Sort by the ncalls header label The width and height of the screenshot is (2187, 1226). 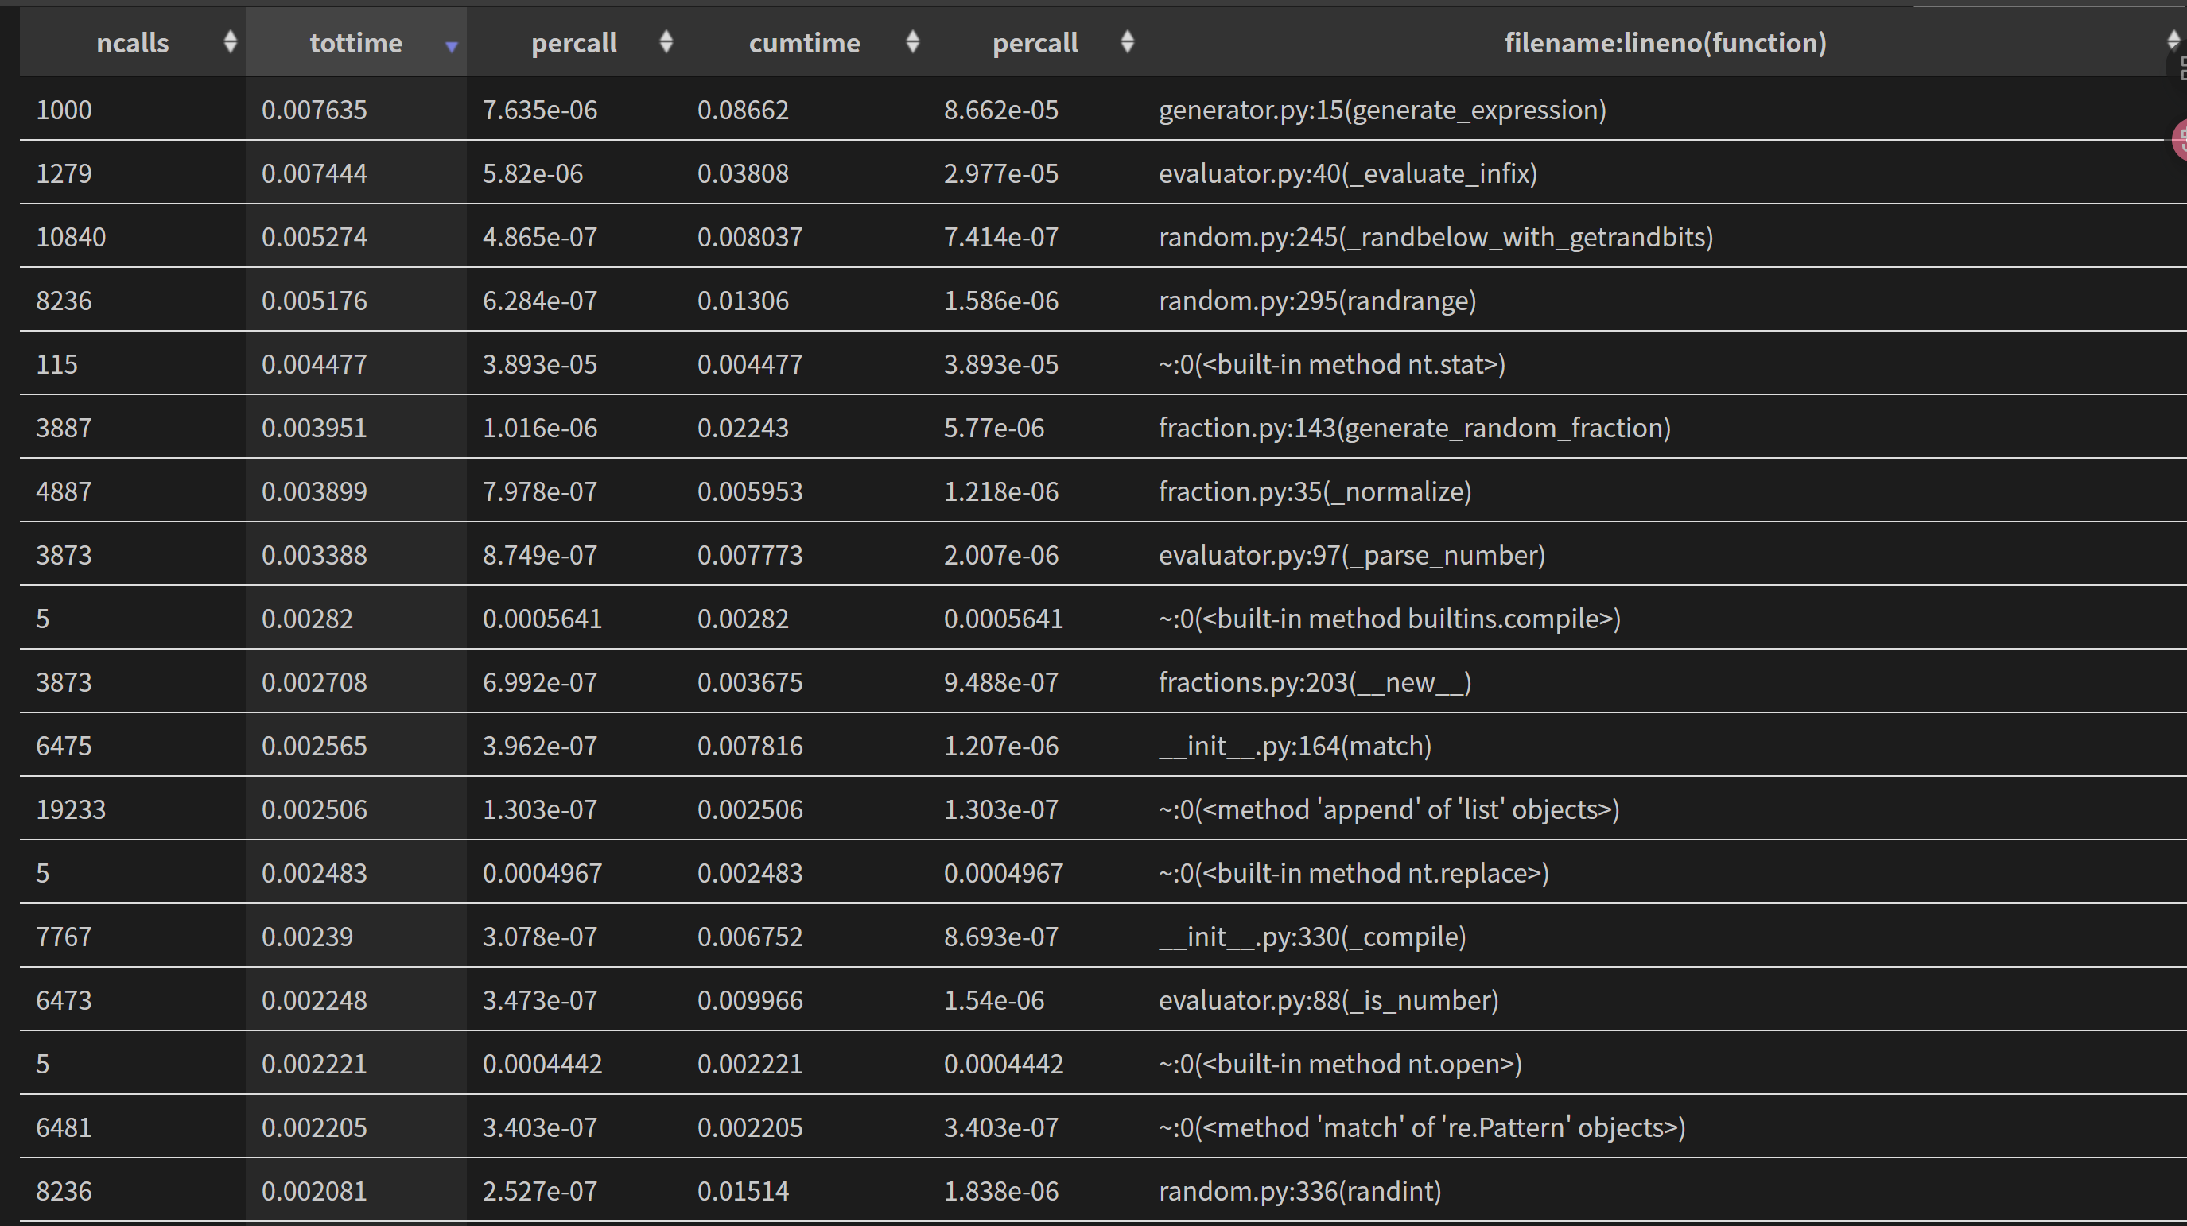tap(133, 43)
